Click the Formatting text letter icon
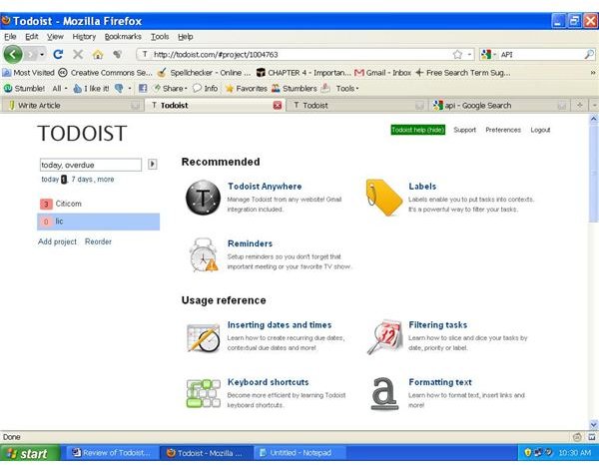This screenshot has width=599, height=465. [x=384, y=393]
